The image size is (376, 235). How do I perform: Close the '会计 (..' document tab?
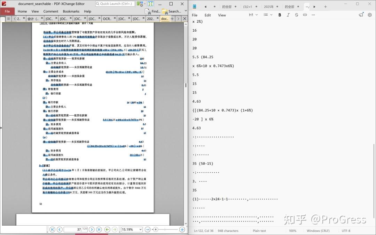[42, 18]
